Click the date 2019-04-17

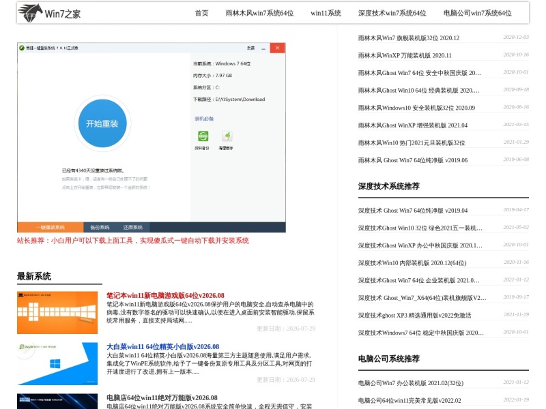516,210
